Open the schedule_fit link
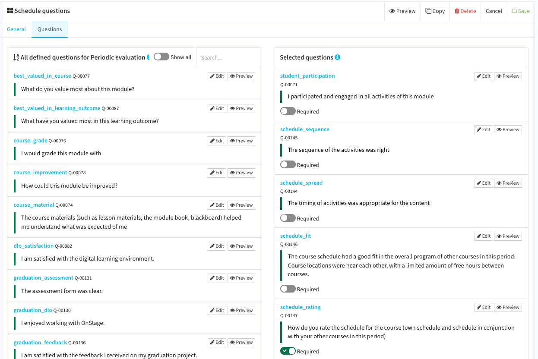This screenshot has width=538, height=359. 296,236
